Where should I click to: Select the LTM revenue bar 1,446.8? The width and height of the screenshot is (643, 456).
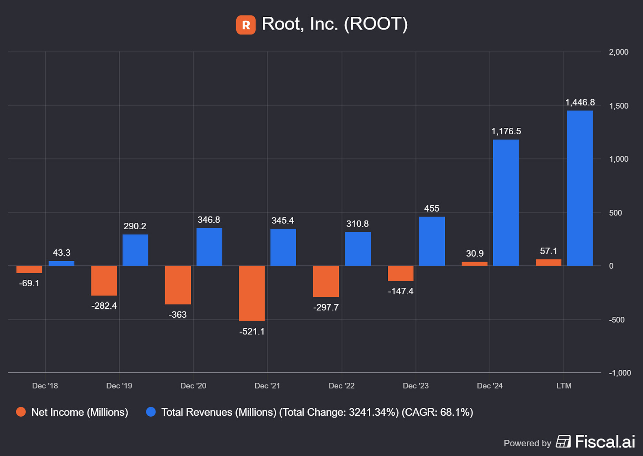pos(580,188)
